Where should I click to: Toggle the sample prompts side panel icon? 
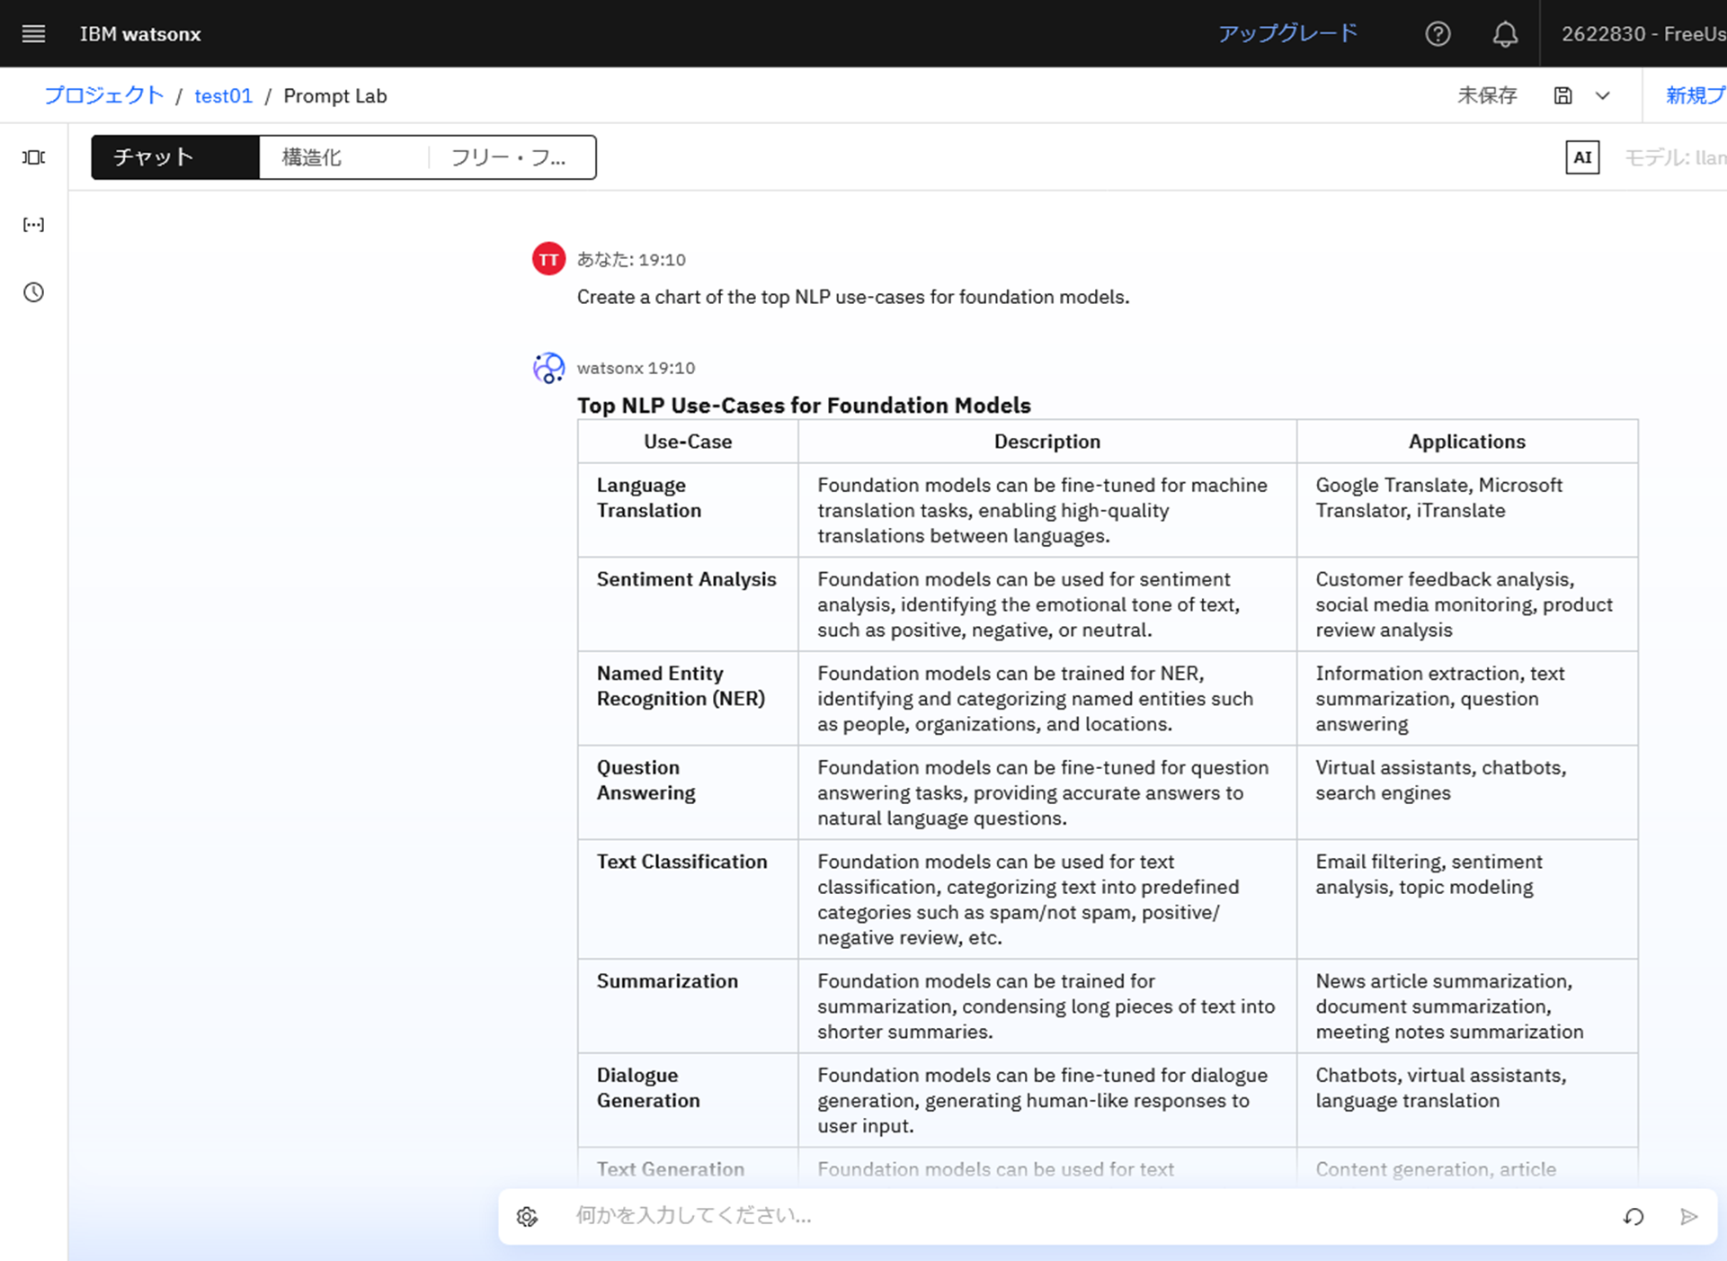tap(33, 157)
